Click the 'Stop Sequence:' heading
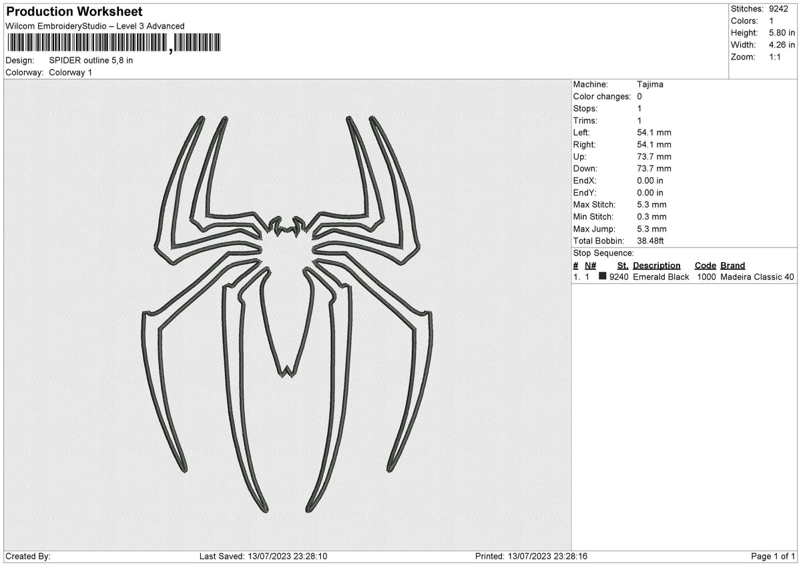The height and width of the screenshot is (566, 801). (x=603, y=254)
